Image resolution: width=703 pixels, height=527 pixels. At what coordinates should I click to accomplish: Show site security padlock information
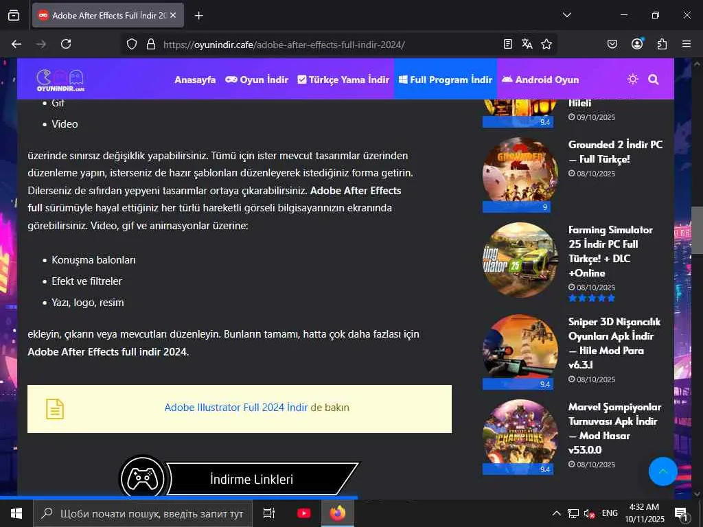[x=151, y=45]
